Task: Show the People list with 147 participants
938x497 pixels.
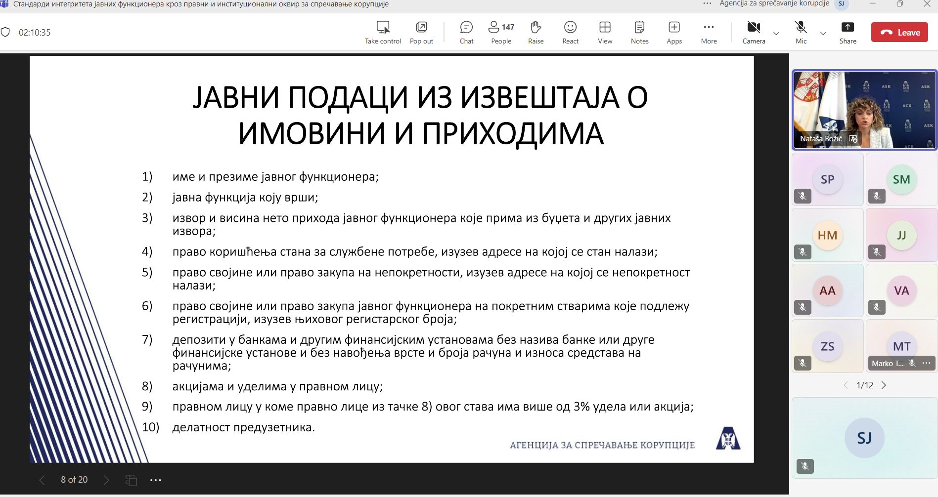Action: [501, 32]
